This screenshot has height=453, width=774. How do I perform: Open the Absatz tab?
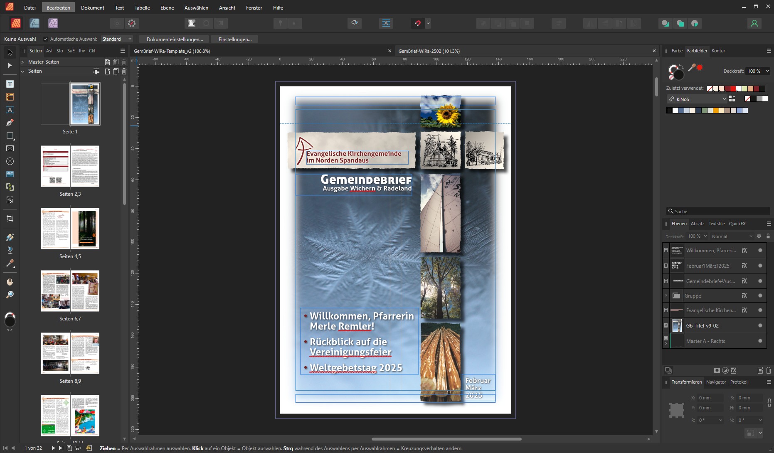coord(698,224)
